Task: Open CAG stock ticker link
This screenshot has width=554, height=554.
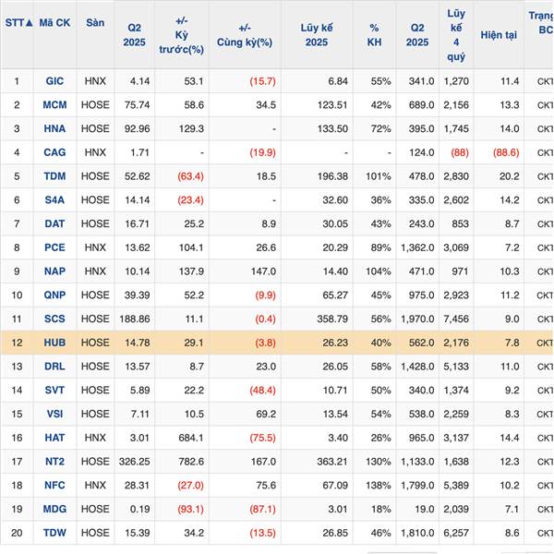Action: click(54, 152)
